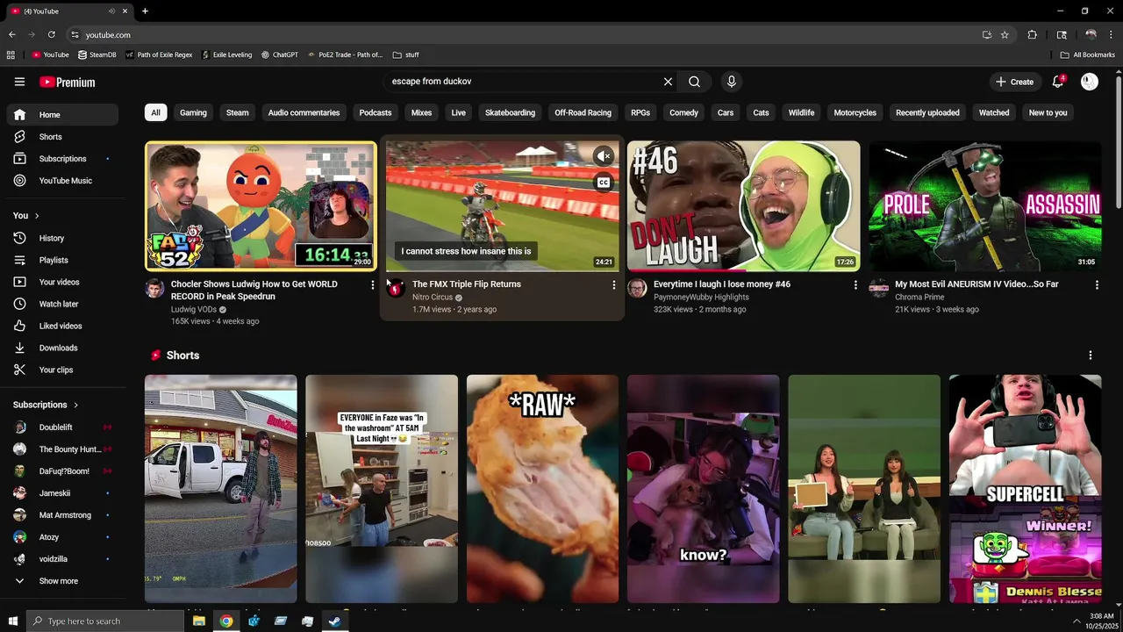Play the Chocler Shows Ludwig thumbnail
Viewport: 1123px width, 632px height.
[x=261, y=206]
